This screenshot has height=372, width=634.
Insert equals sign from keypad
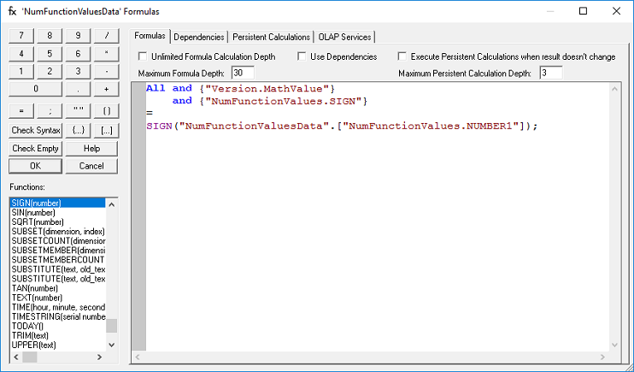21,112
